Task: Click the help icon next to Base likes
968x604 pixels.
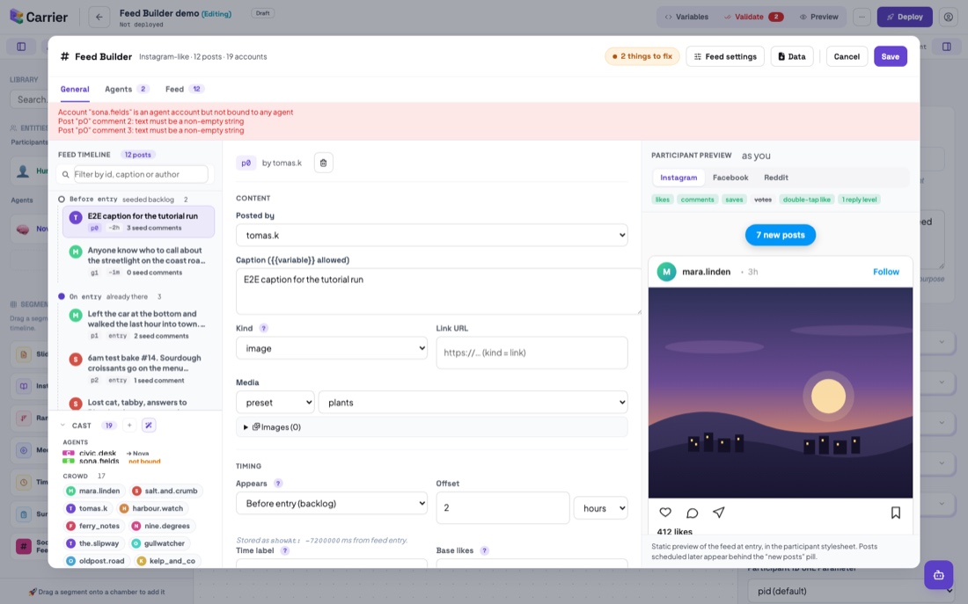Action: point(485,550)
